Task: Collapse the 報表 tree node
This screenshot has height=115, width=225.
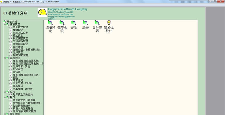Action: (5, 97)
